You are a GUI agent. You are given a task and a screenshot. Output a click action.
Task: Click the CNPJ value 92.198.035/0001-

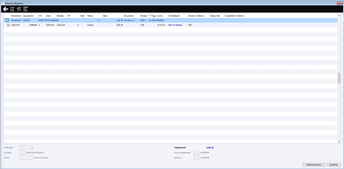(x=157, y=20)
